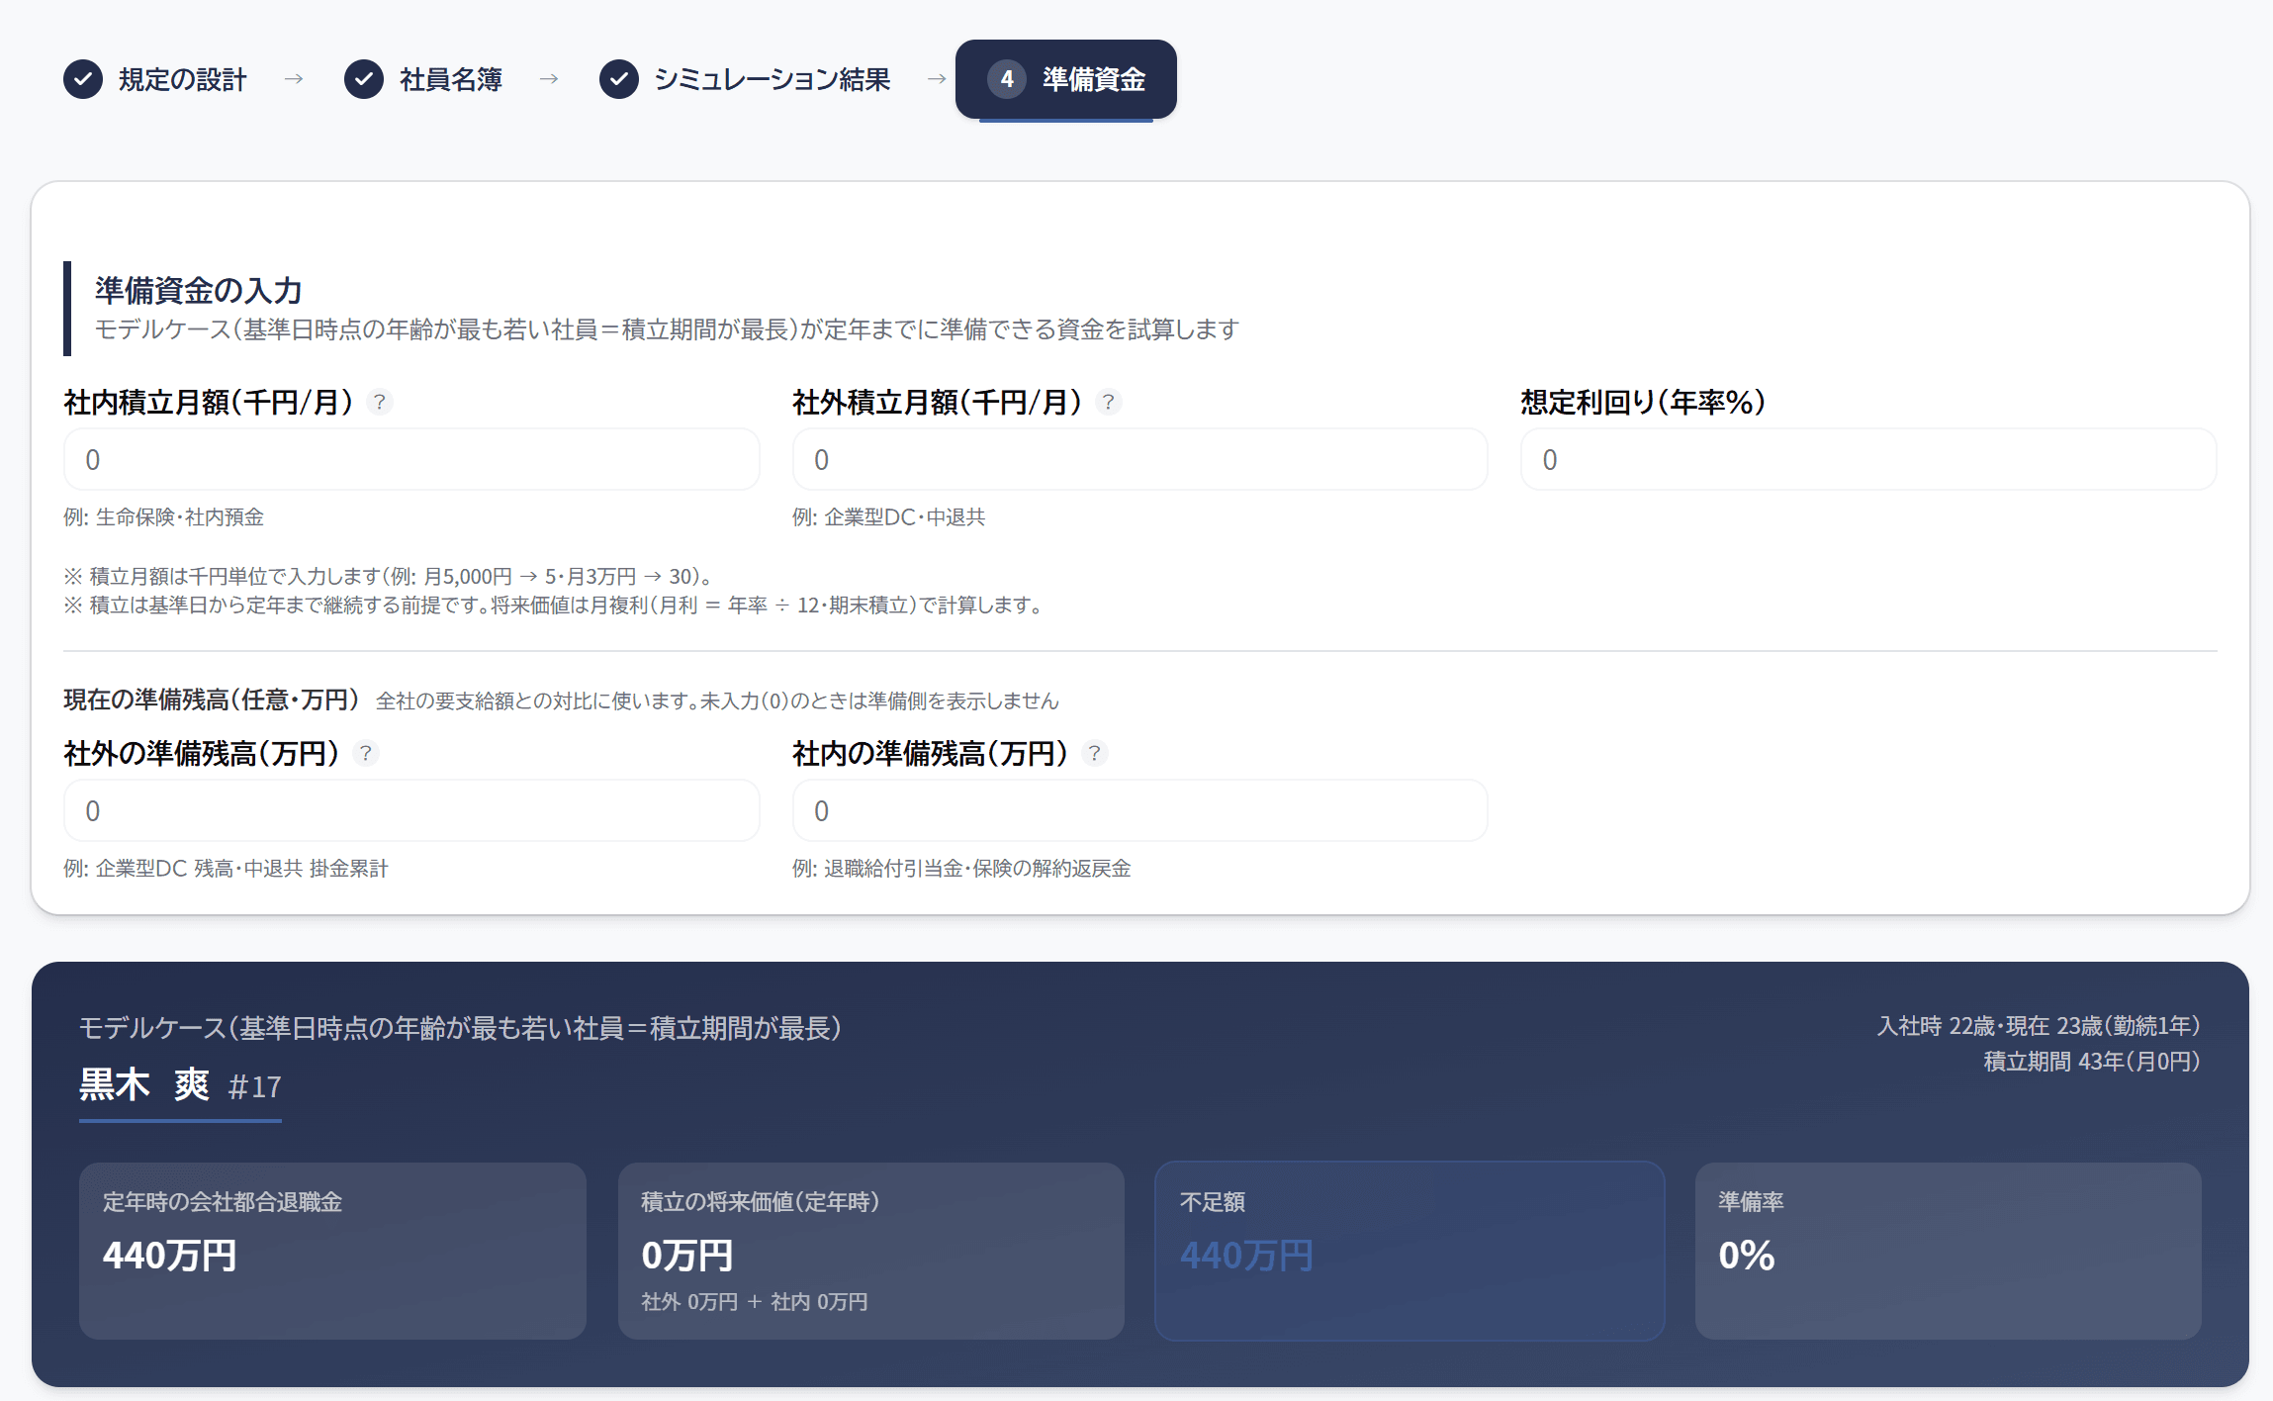Focus the 社外積立月額(千円/月) input

1140,459
